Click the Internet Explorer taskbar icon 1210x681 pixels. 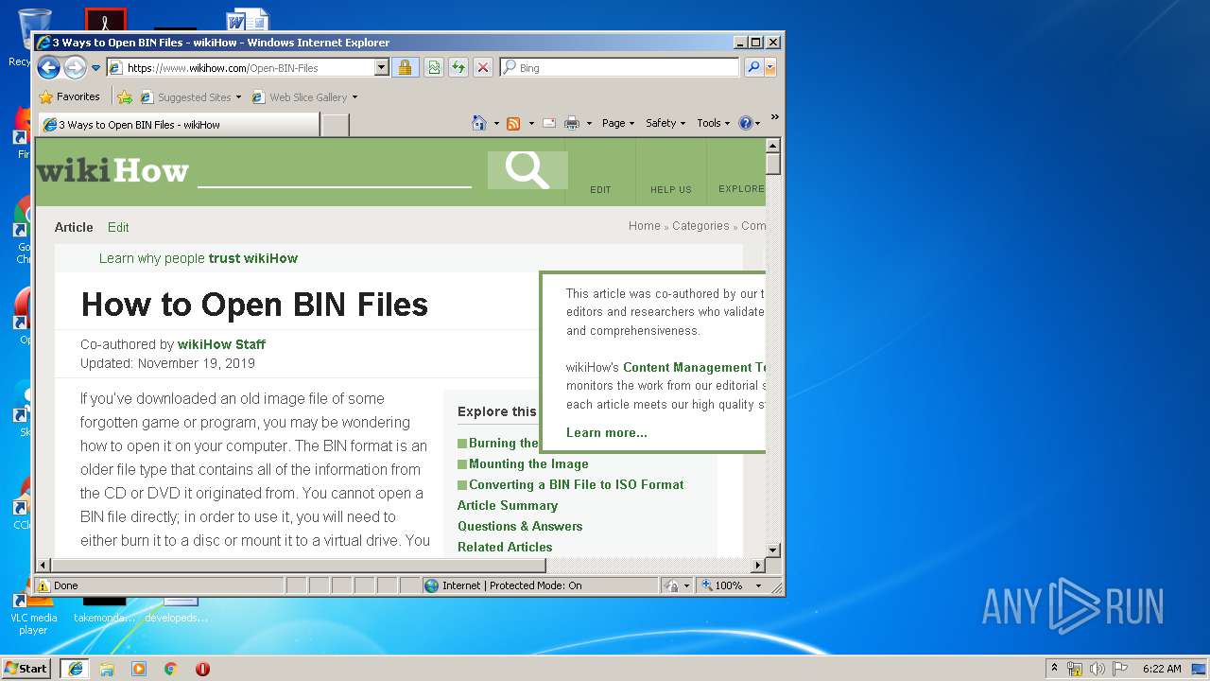[76, 669]
